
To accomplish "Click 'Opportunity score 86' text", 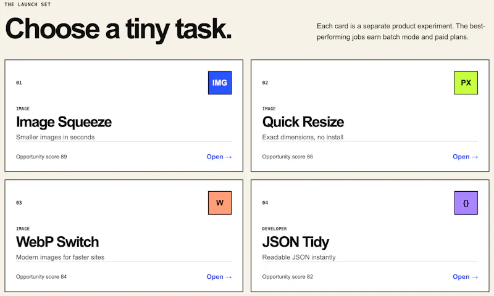I will (x=288, y=157).
